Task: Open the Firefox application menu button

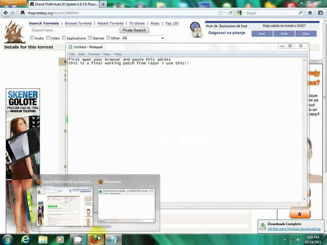Action: [13, 2]
